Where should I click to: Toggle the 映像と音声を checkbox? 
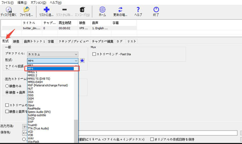(x=7, y=112)
